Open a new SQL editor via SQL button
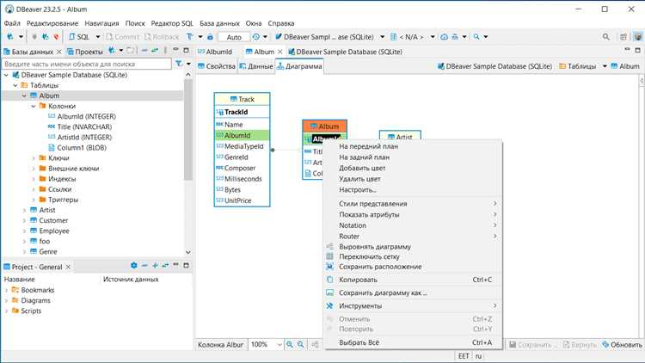The width and height of the screenshot is (645, 363). 79,37
